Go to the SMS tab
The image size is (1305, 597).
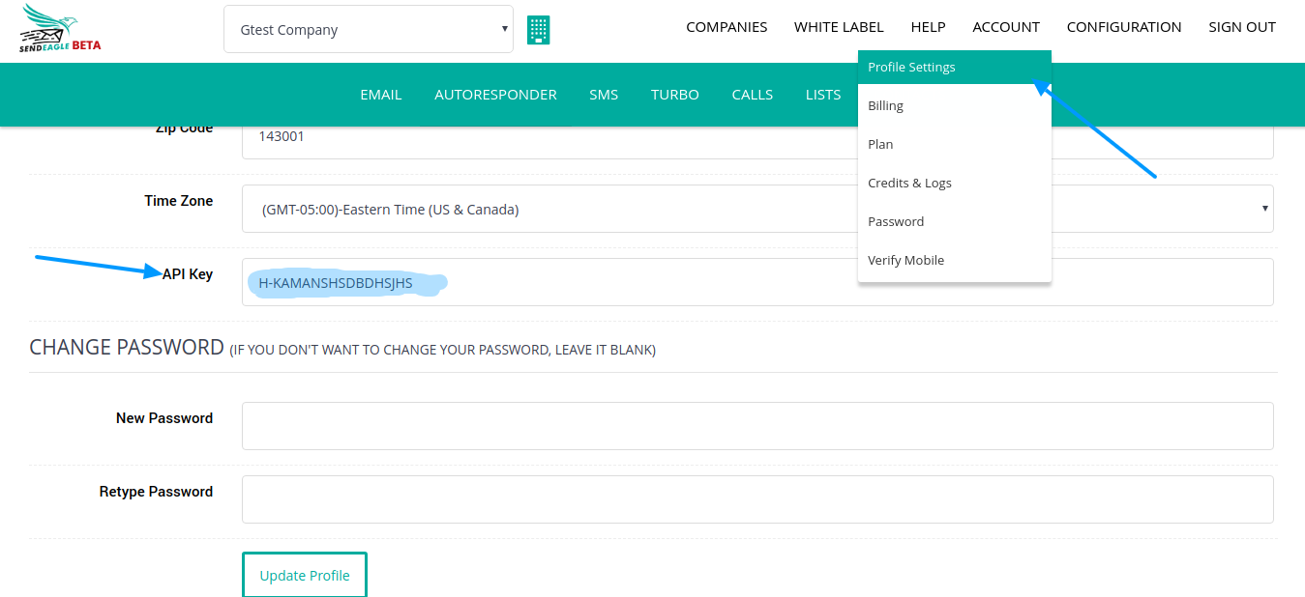click(604, 95)
